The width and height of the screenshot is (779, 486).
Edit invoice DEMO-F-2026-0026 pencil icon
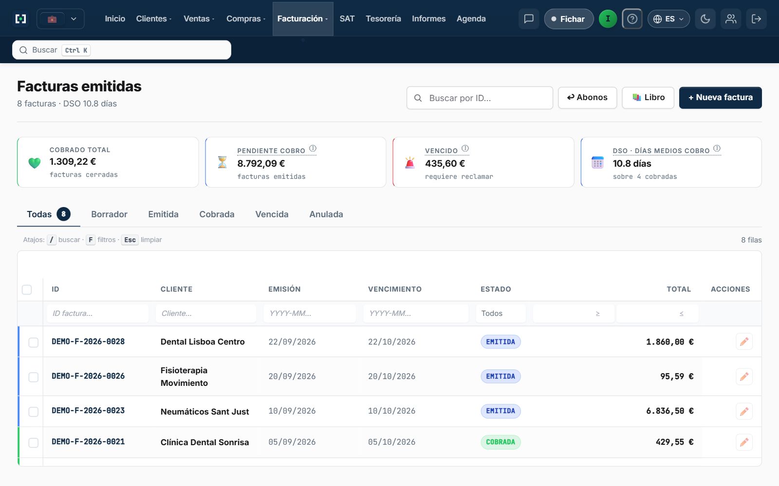coord(744,377)
